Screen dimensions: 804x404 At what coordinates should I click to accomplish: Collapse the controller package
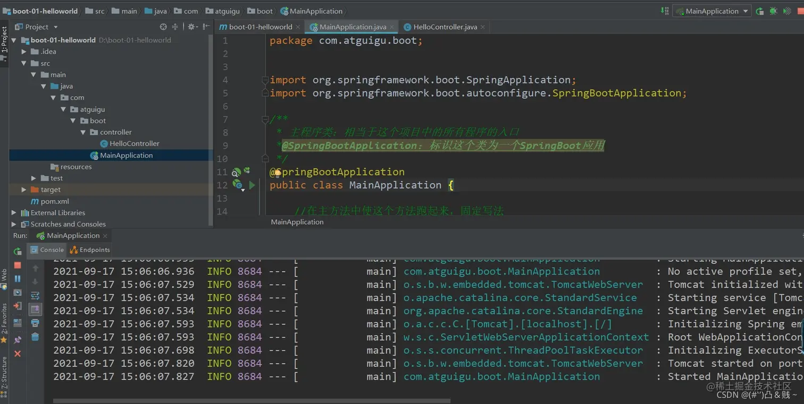coord(83,132)
